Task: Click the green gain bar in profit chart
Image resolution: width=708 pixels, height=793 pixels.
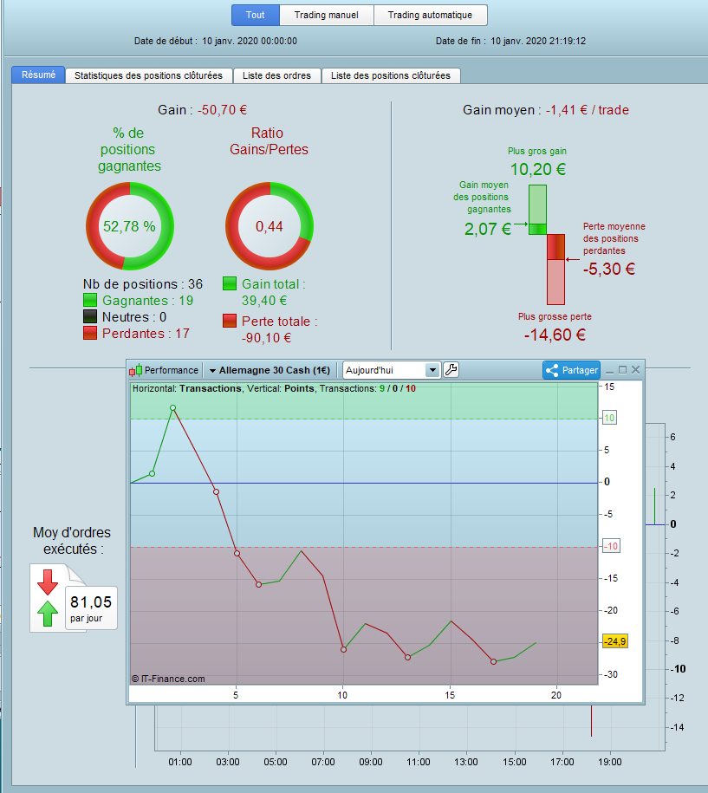Action: pos(537,210)
